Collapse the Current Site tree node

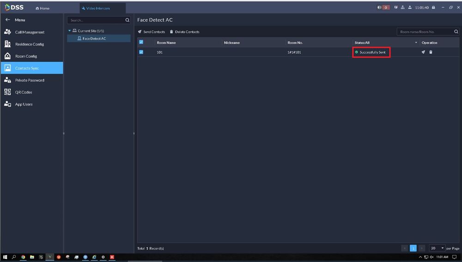tap(70, 31)
